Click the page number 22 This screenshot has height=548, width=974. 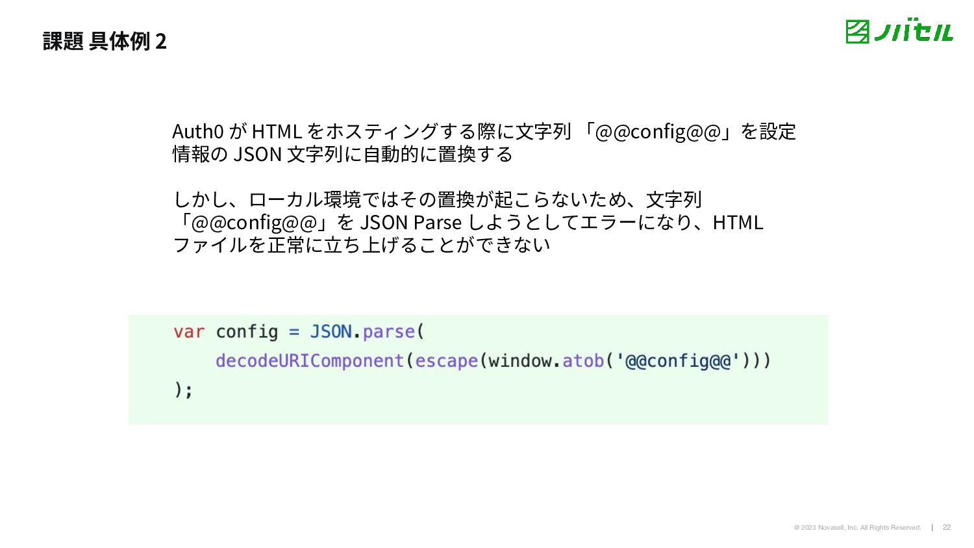tap(947, 527)
